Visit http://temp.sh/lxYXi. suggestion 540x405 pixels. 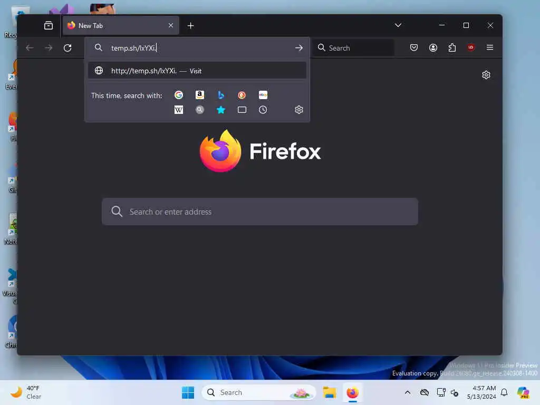197,71
